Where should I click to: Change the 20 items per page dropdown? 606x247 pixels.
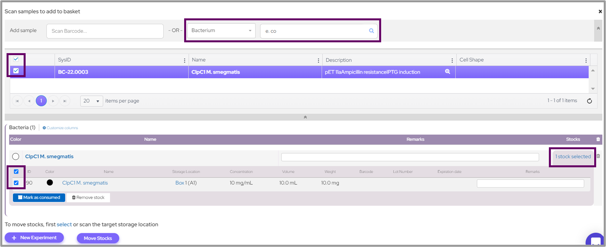coord(91,101)
